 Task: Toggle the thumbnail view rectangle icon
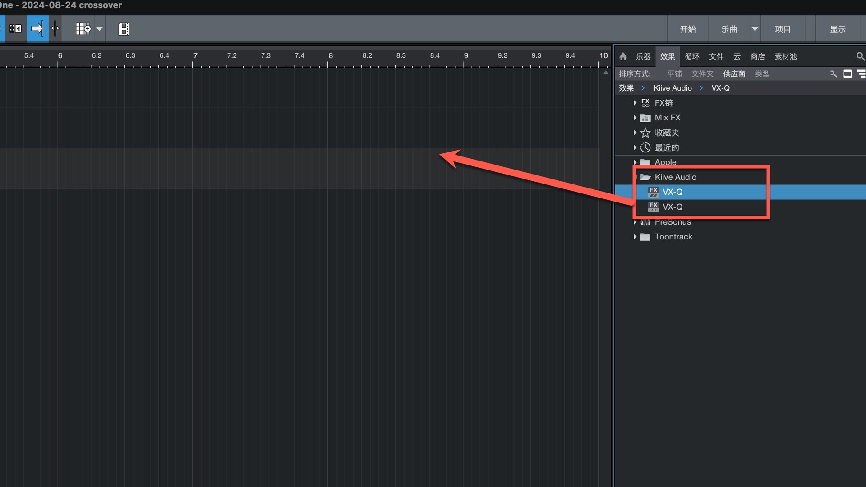848,74
